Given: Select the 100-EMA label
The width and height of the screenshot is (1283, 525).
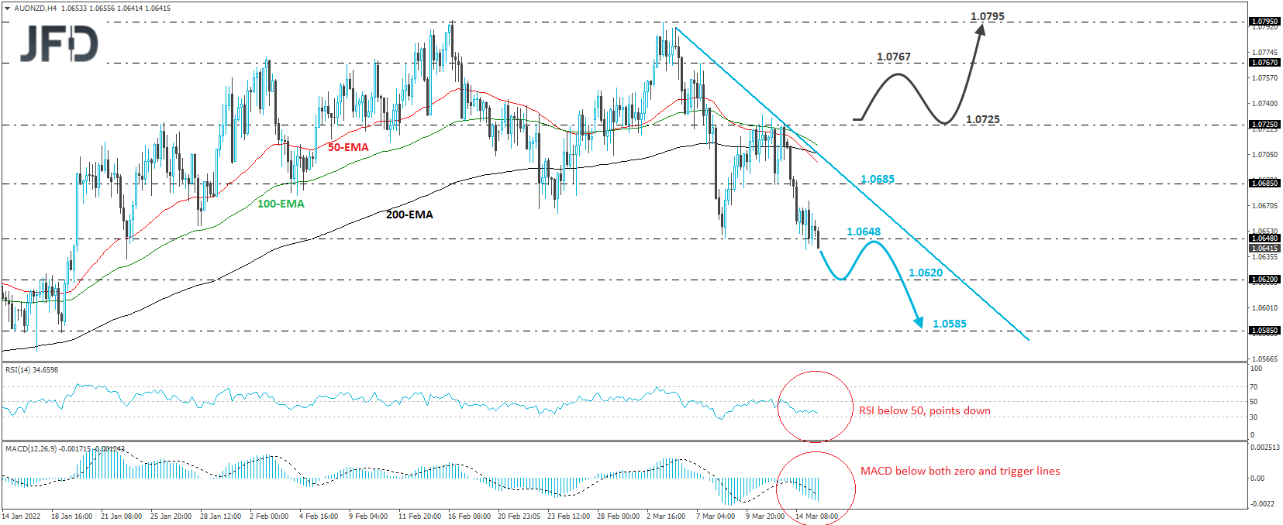Looking at the screenshot, I should point(281,204).
